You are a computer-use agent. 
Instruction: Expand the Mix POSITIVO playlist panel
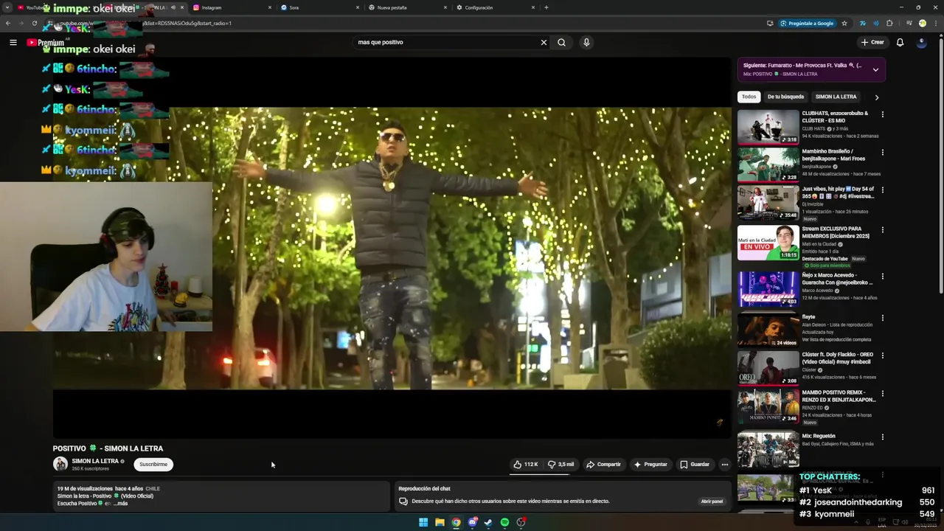pyautogui.click(x=875, y=69)
